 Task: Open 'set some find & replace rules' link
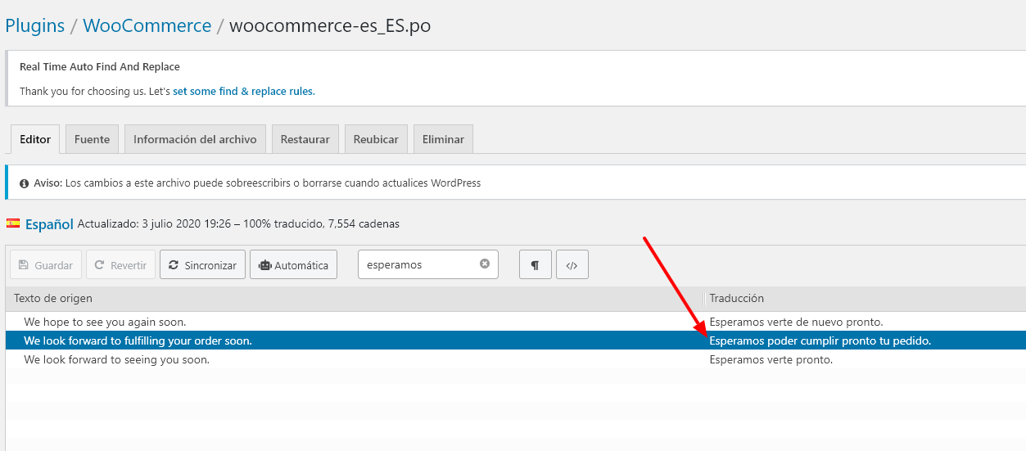pos(243,91)
